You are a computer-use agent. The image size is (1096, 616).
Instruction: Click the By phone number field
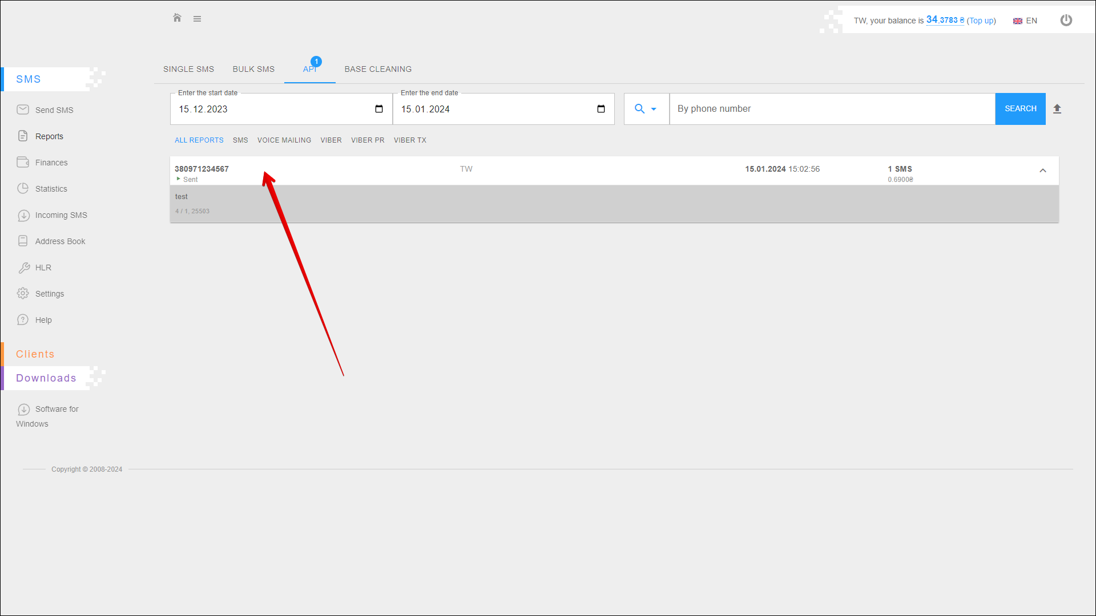[x=832, y=109]
